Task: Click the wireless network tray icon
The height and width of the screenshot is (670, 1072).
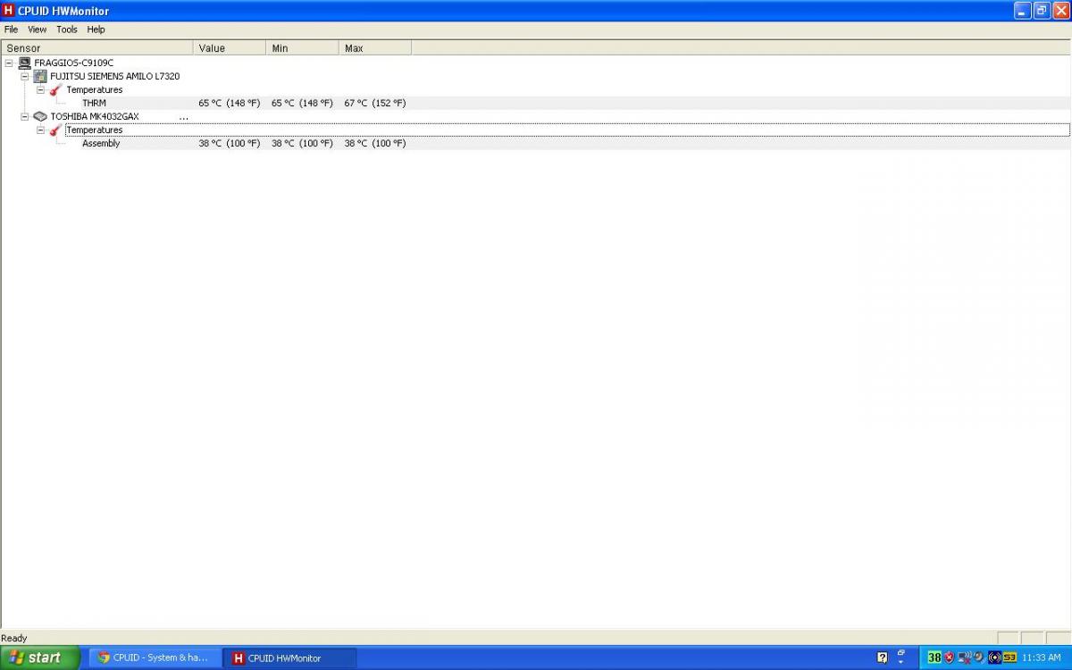Action: click(965, 657)
